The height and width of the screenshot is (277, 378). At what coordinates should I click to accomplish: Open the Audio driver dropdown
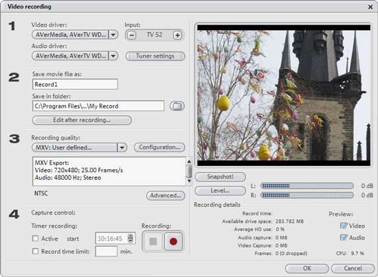[x=75, y=56]
